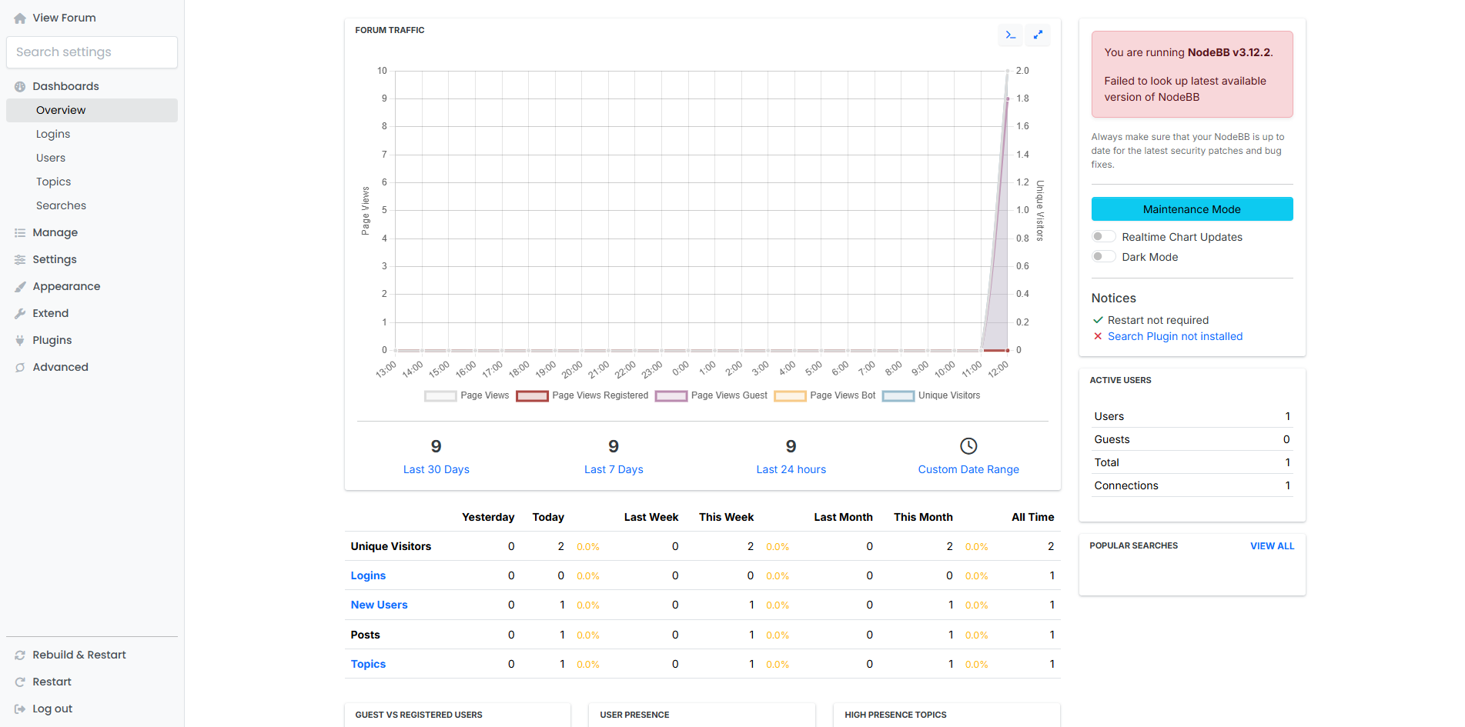The width and height of the screenshot is (1465, 727).
Task: Click Restart in the sidebar
Action: click(92, 682)
